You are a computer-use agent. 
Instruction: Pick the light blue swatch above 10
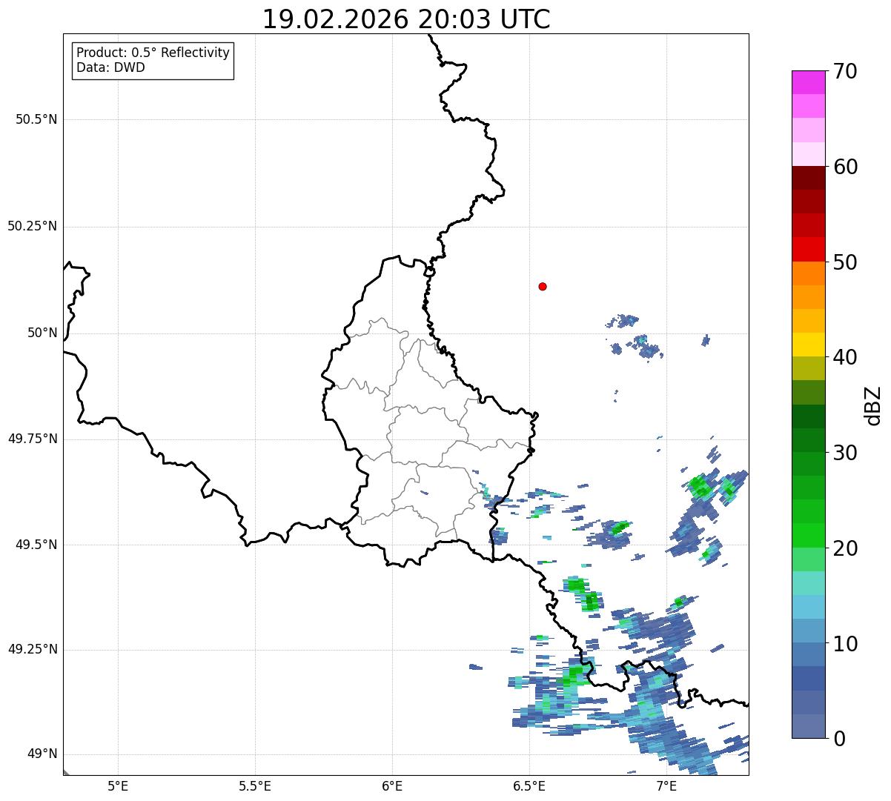(x=808, y=631)
